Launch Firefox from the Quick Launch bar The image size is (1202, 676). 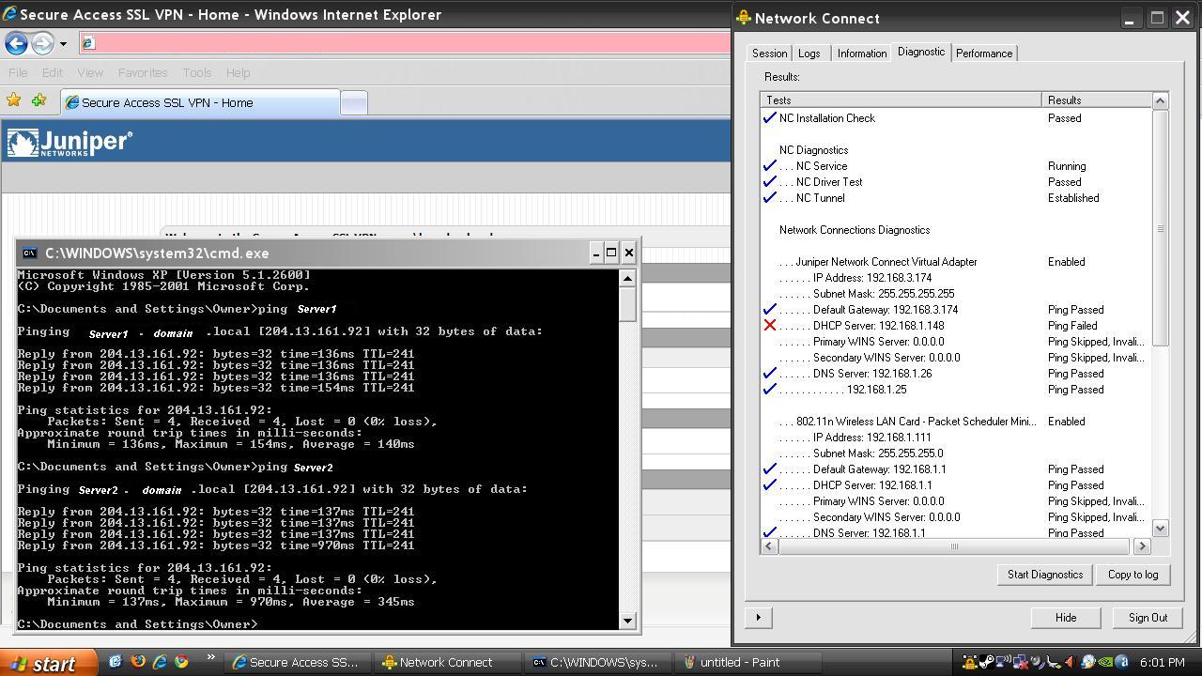138,662
